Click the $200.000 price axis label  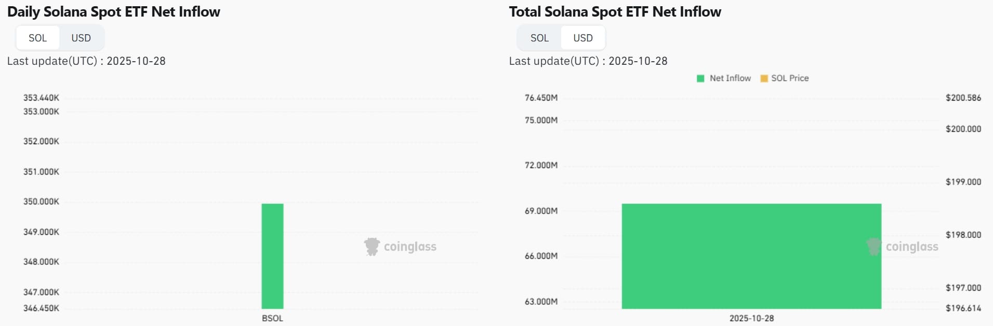(x=963, y=129)
